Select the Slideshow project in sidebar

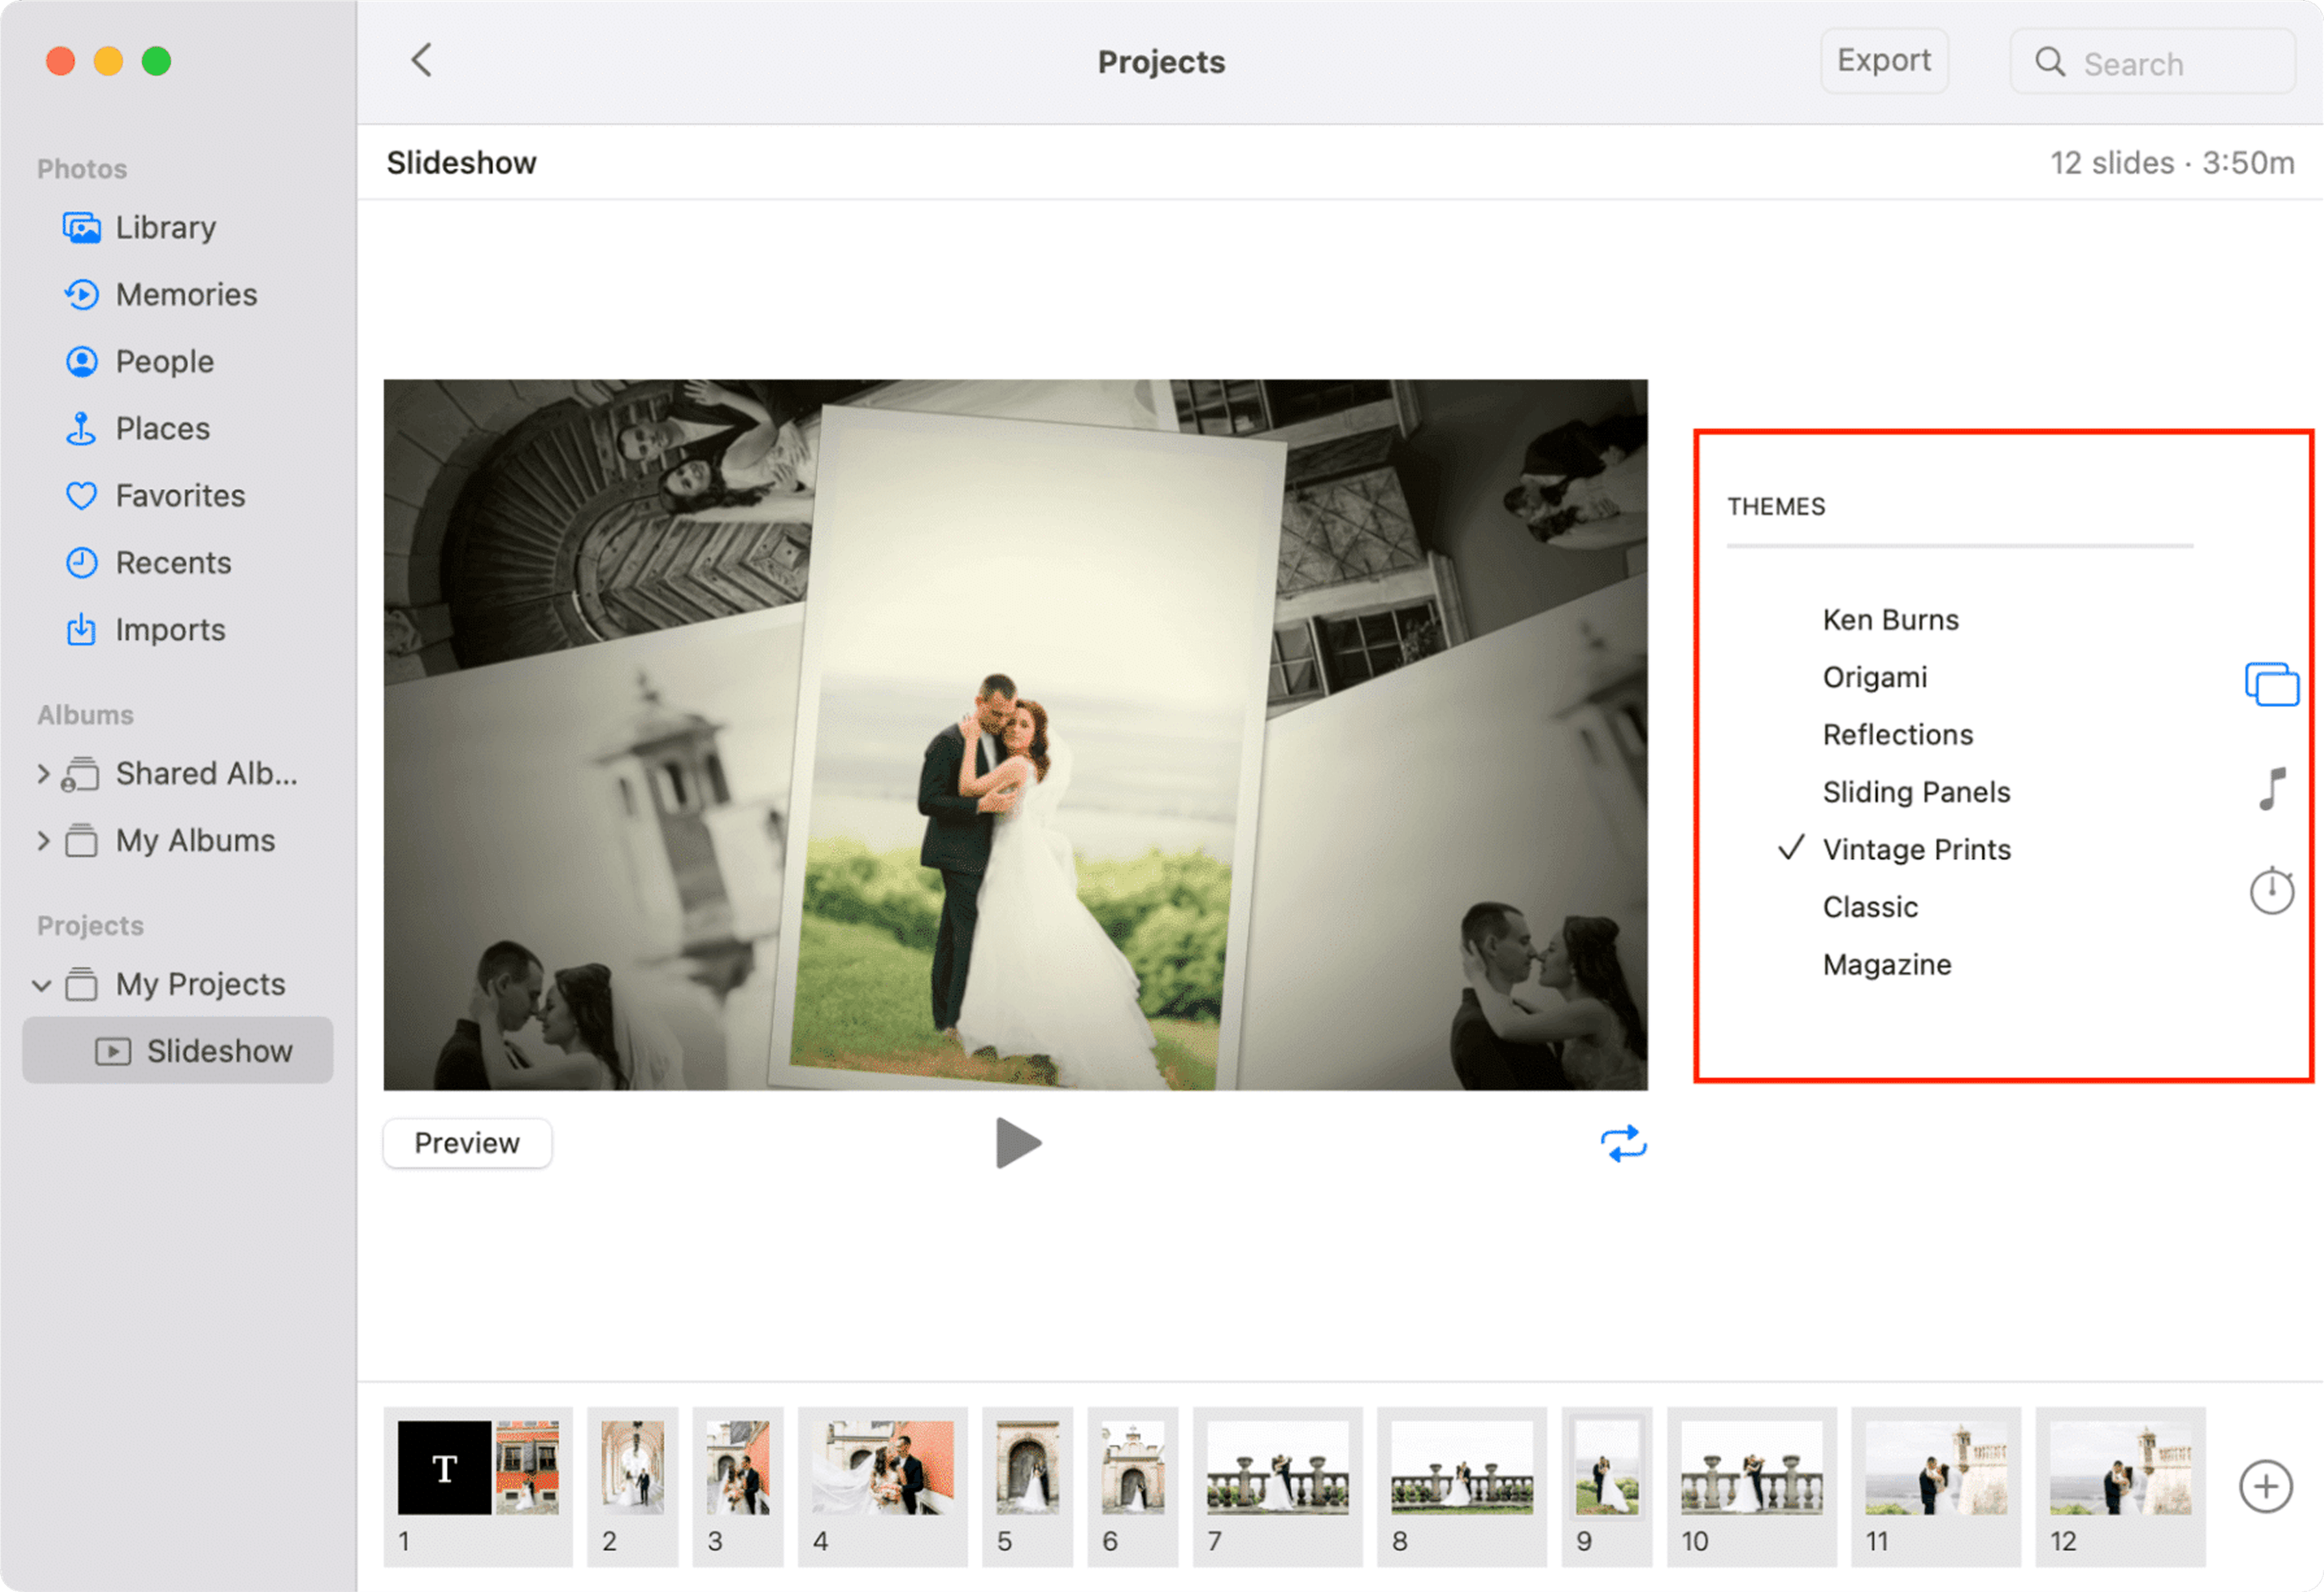178,1051
